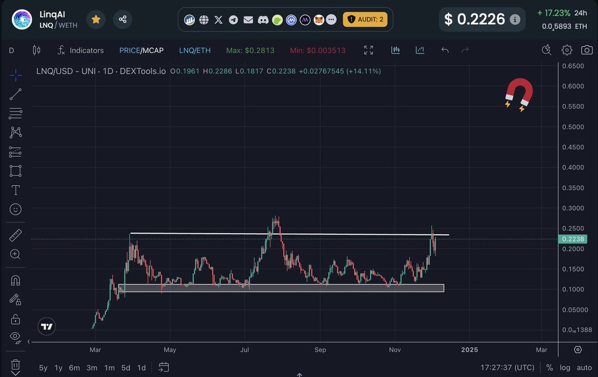Image resolution: width=598 pixels, height=377 pixels.
Task: Remove drawings with the trash icon
Action: click(16, 365)
